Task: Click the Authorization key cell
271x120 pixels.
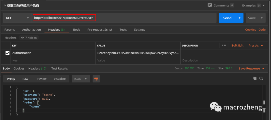Action: (53, 53)
